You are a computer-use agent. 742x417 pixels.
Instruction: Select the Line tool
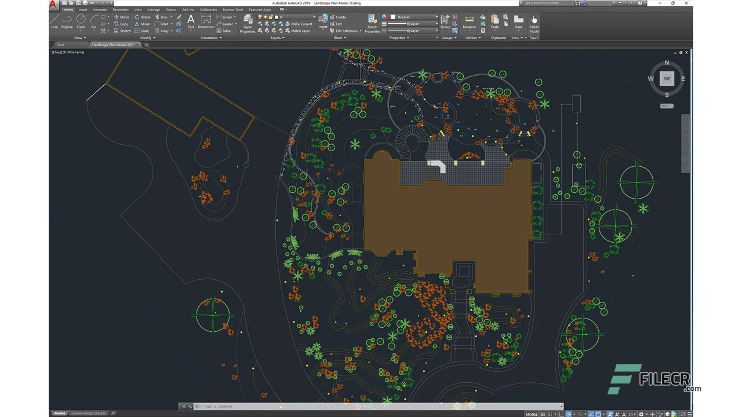[54, 22]
